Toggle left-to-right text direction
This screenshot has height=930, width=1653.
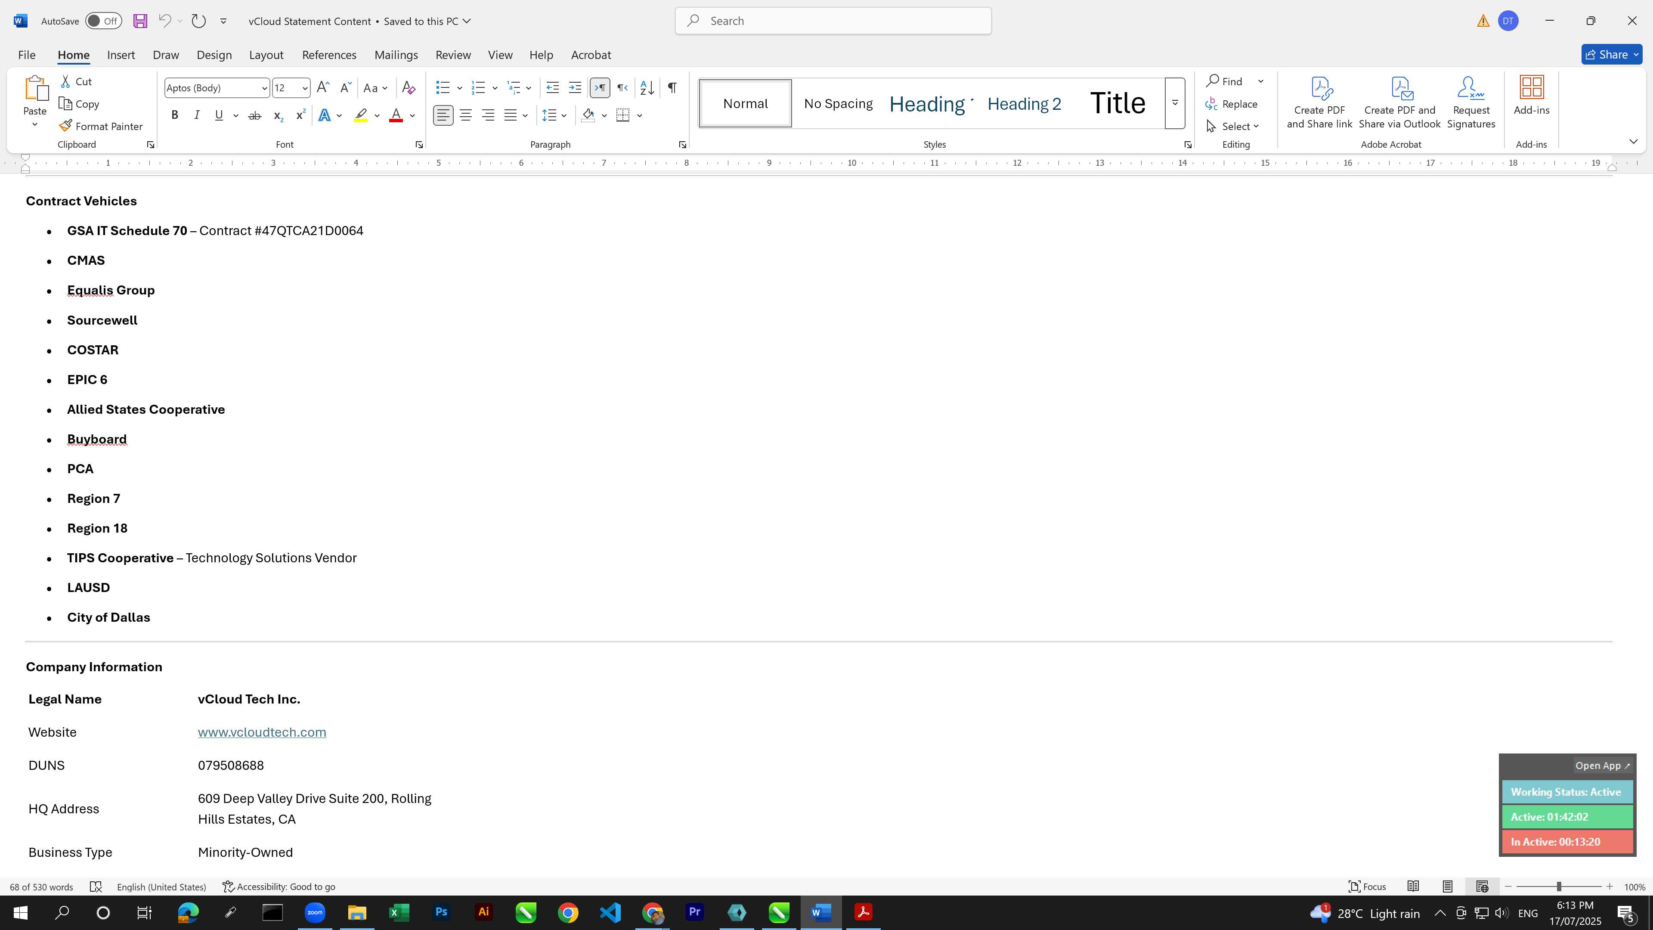[x=600, y=87]
